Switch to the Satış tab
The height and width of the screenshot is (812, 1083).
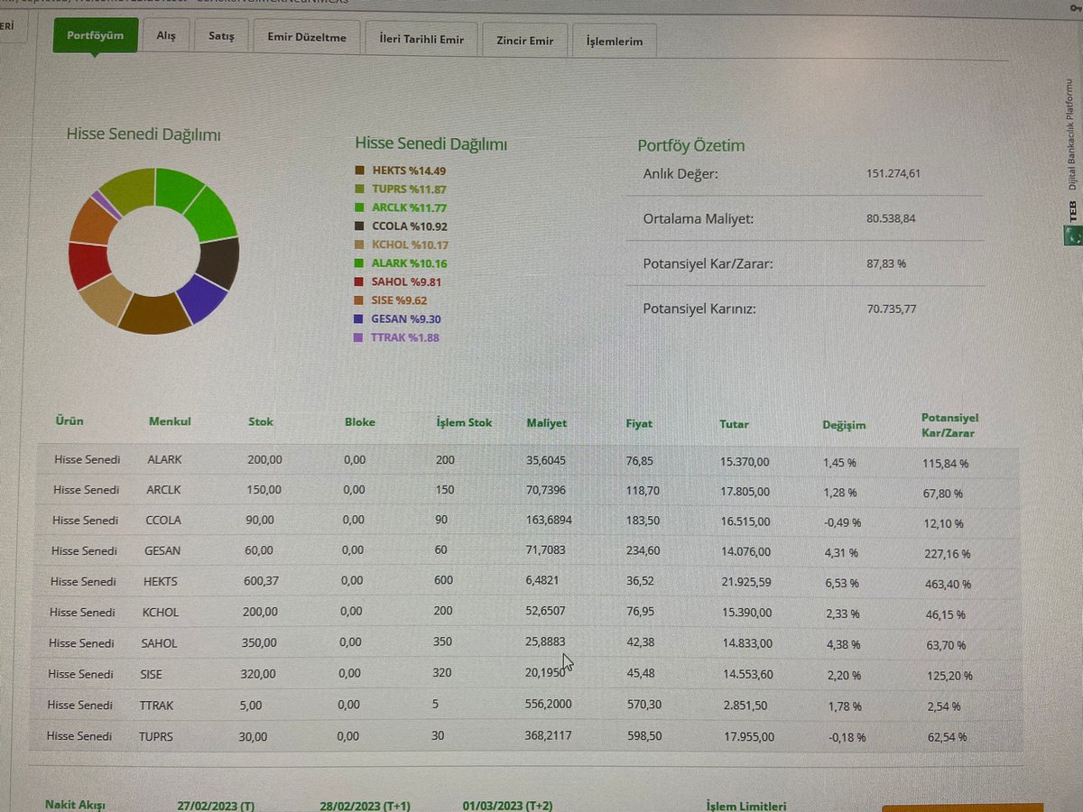coord(221,37)
